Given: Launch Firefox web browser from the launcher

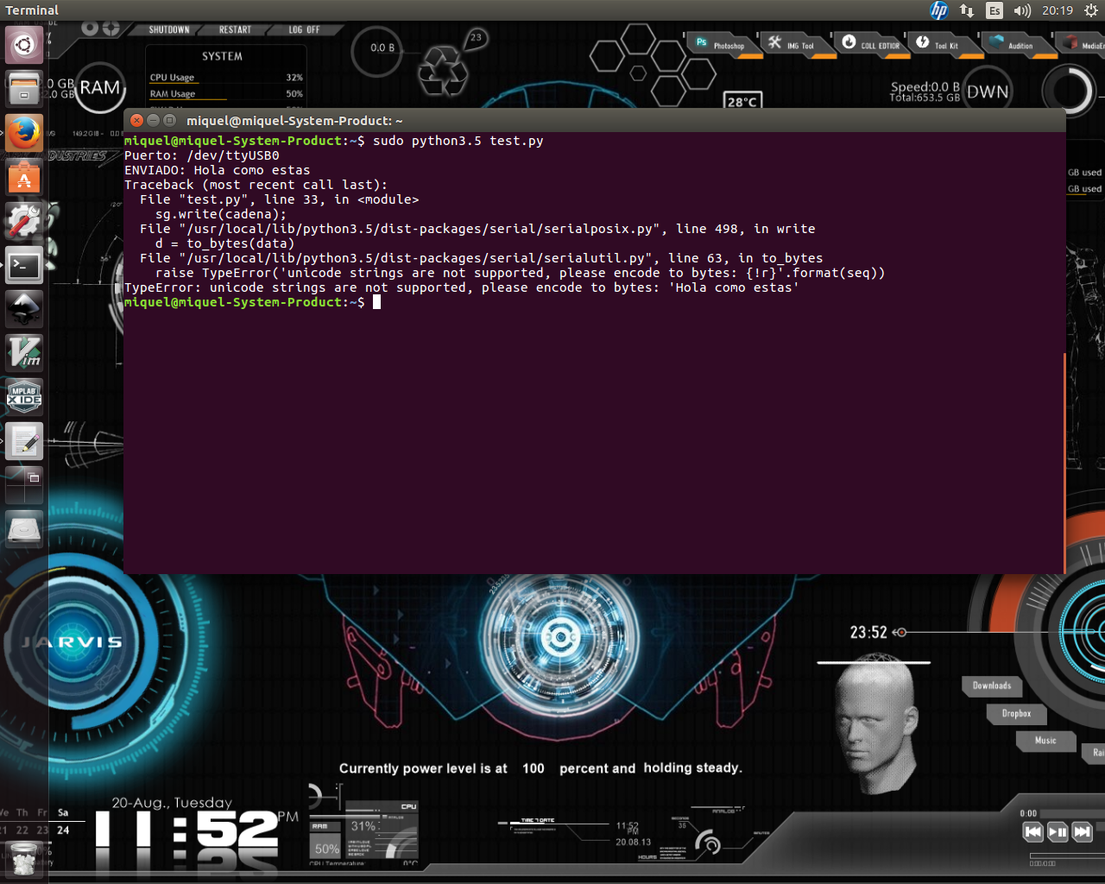Looking at the screenshot, I should tap(24, 133).
